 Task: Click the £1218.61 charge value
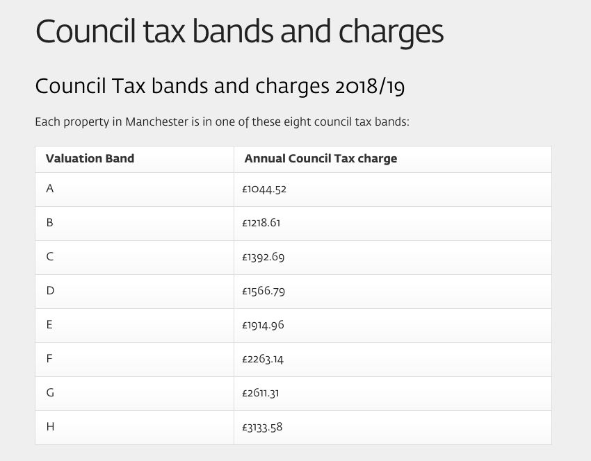261,223
